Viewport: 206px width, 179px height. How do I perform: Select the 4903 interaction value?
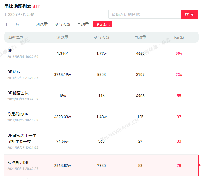(140, 96)
